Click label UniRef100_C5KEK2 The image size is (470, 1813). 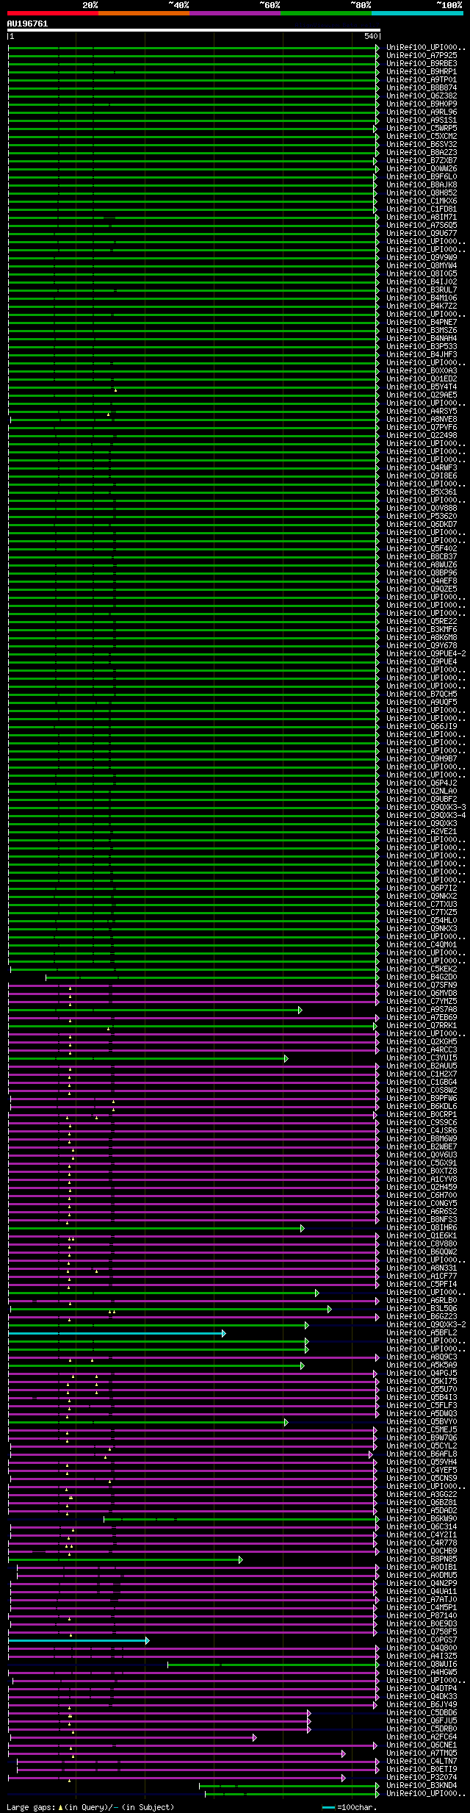(422, 969)
